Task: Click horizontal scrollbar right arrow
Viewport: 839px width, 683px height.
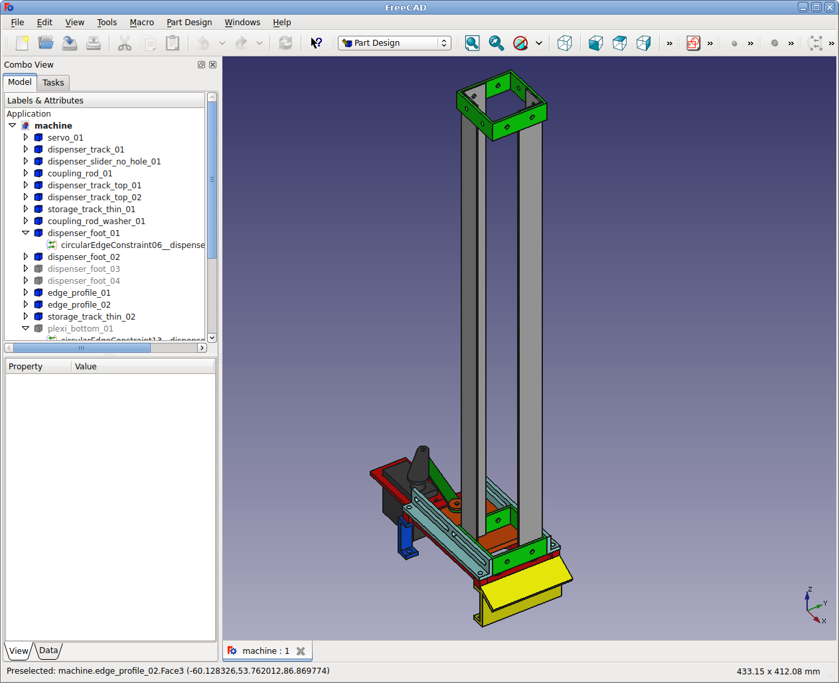Action: point(202,347)
